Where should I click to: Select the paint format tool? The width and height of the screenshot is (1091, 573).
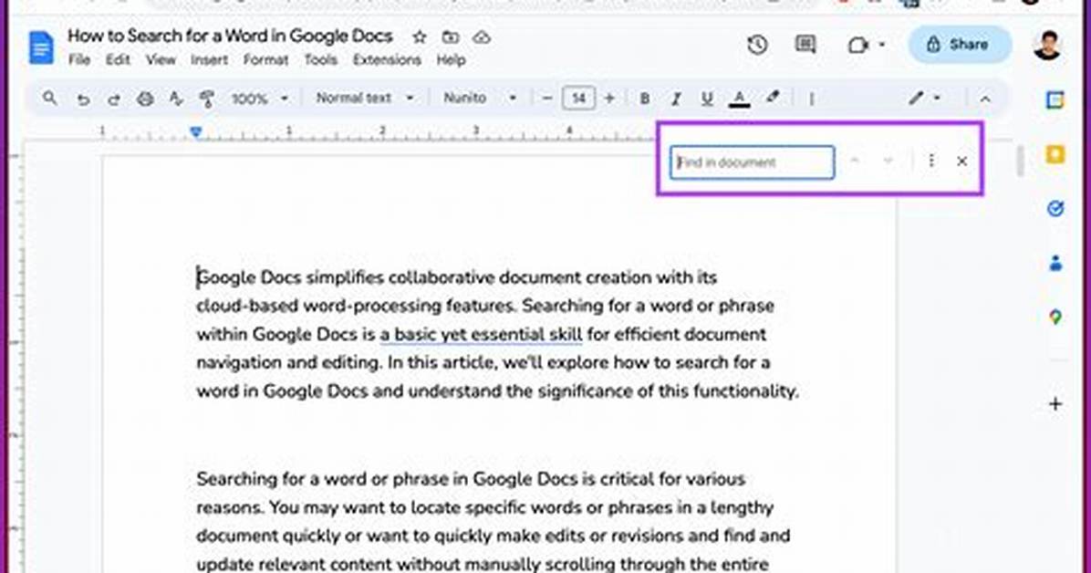(207, 99)
